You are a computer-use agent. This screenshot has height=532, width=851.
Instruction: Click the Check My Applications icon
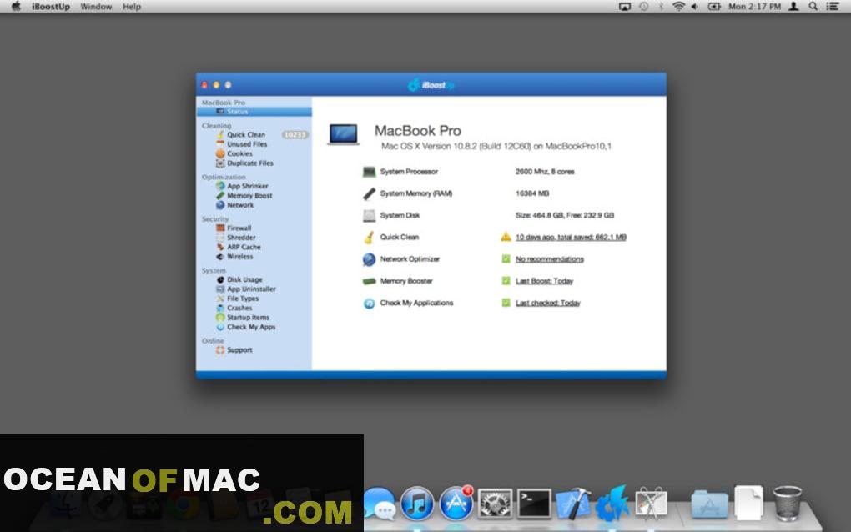369,304
